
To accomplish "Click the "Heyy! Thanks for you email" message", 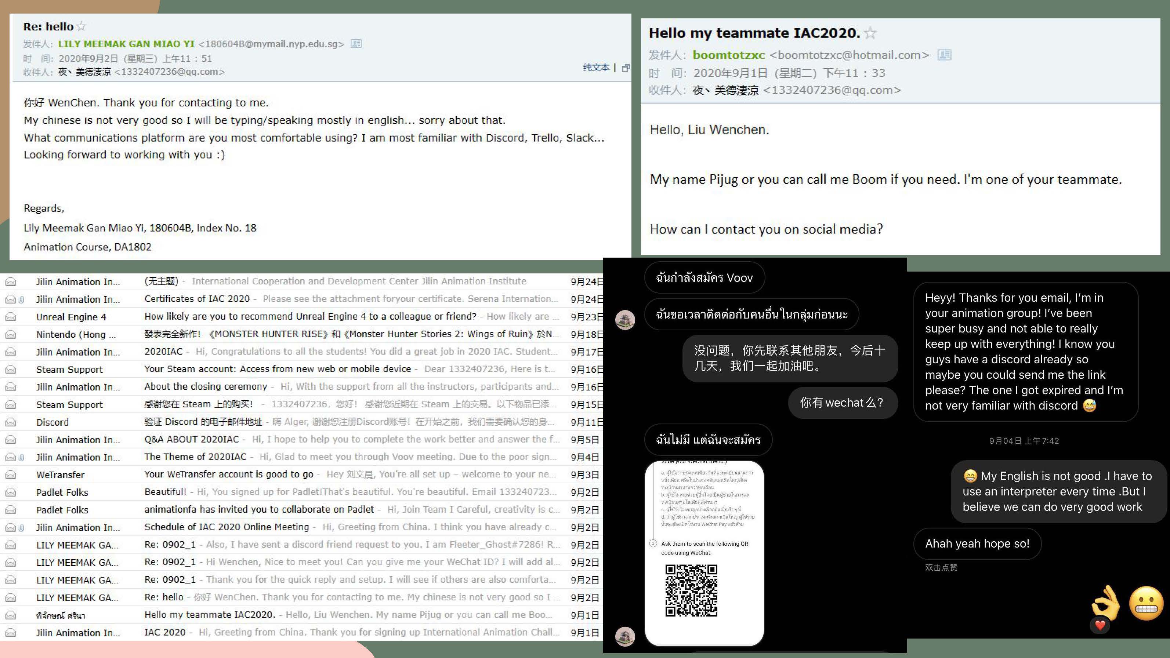I will (x=1026, y=352).
